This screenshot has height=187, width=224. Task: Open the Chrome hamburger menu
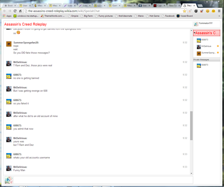pyautogui.click(x=219, y=11)
